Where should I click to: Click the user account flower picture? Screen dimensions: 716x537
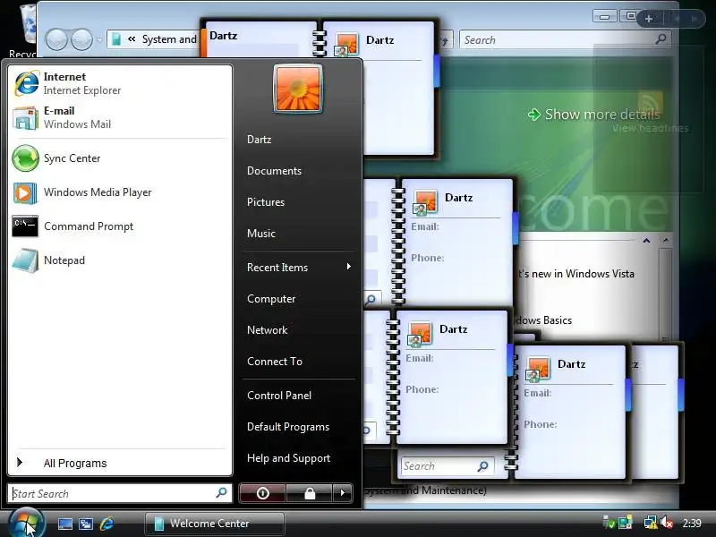click(298, 88)
